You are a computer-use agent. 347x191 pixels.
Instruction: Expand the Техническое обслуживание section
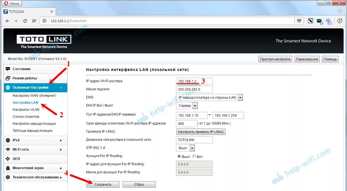35,177
